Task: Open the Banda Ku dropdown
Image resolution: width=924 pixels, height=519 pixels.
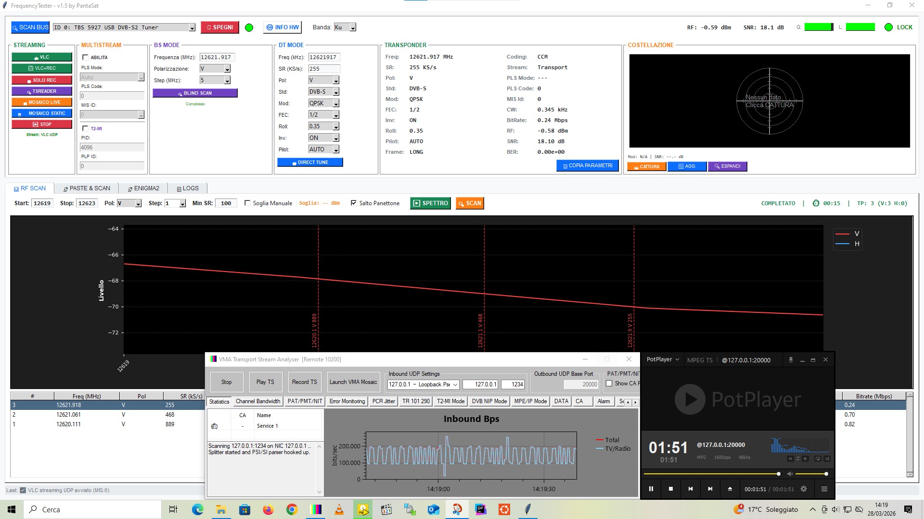Action: click(353, 28)
